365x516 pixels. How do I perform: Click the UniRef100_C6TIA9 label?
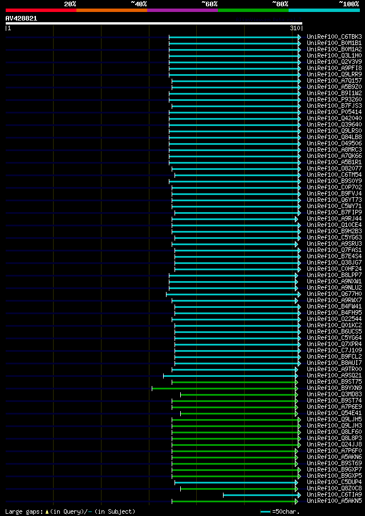click(334, 495)
